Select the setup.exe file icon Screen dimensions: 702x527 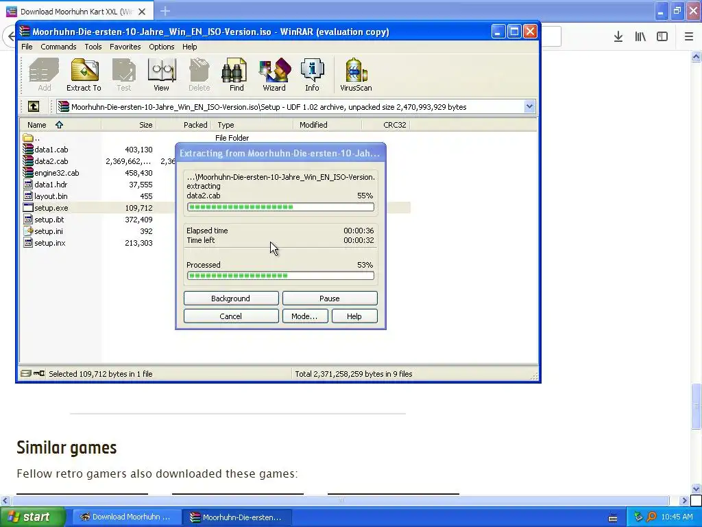[27, 207]
